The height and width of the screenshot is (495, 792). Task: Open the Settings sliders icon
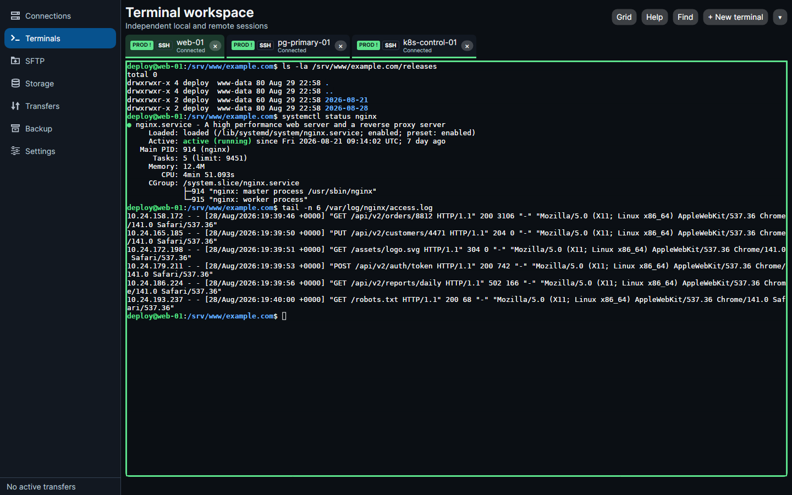(15, 151)
